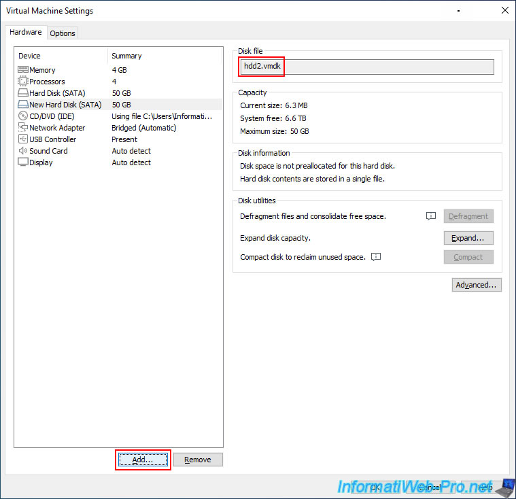The height and width of the screenshot is (499, 516).
Task: Click the Network Adapter icon
Action: [x=22, y=128]
